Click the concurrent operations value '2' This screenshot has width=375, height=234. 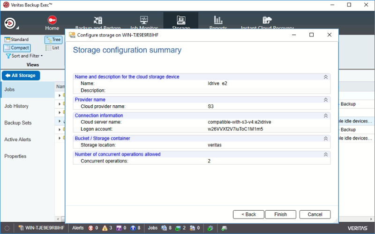pos(209,161)
